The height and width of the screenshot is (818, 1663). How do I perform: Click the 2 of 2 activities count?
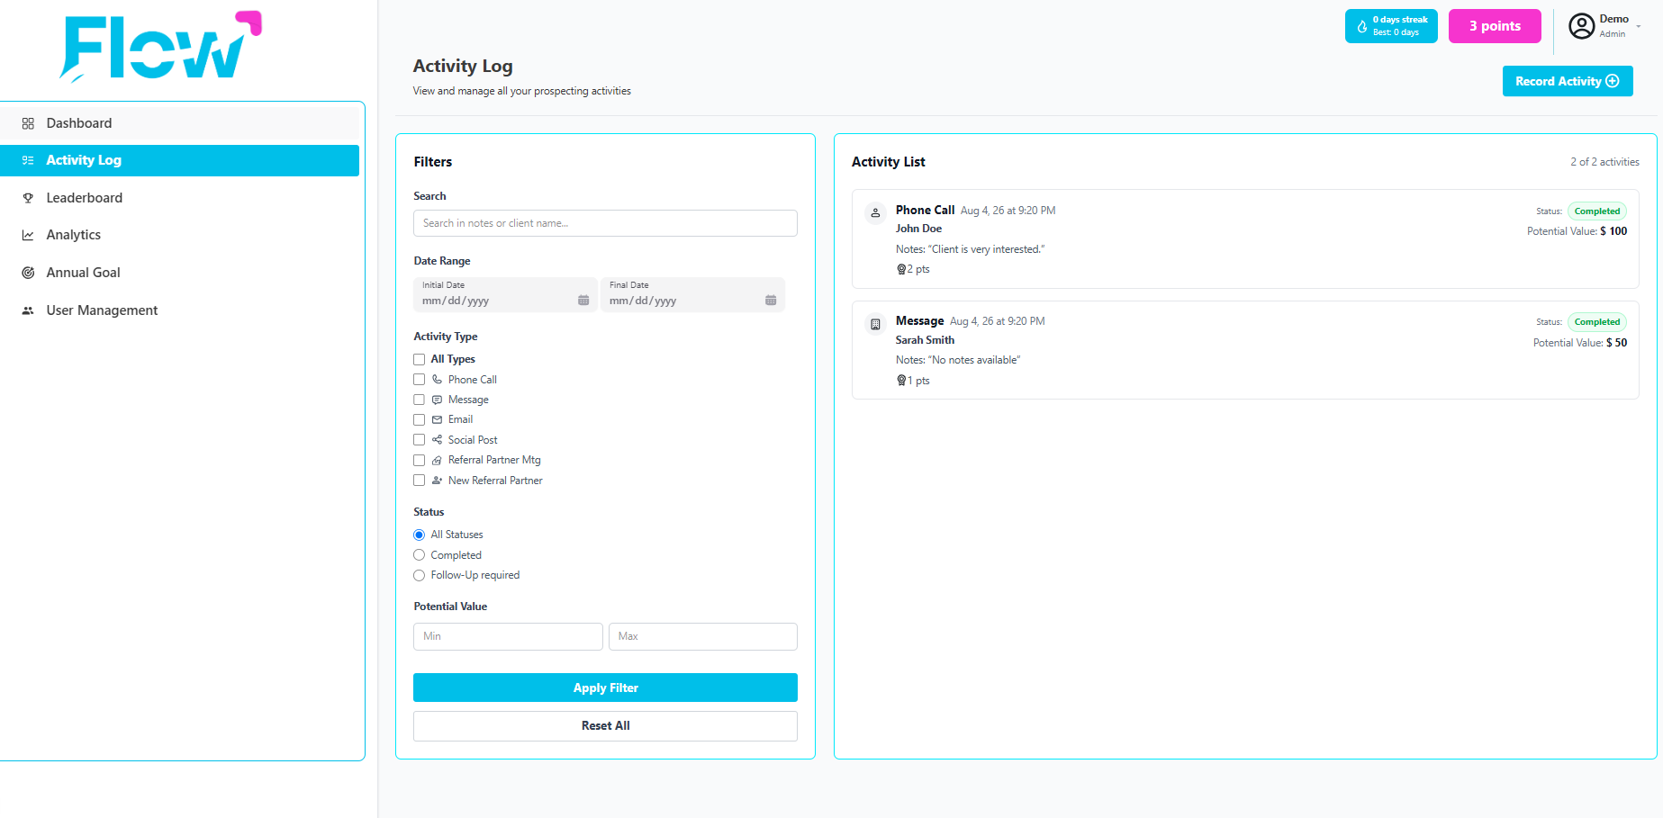1604,162
